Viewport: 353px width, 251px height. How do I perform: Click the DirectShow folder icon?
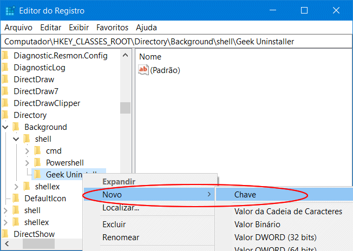tap(5, 234)
